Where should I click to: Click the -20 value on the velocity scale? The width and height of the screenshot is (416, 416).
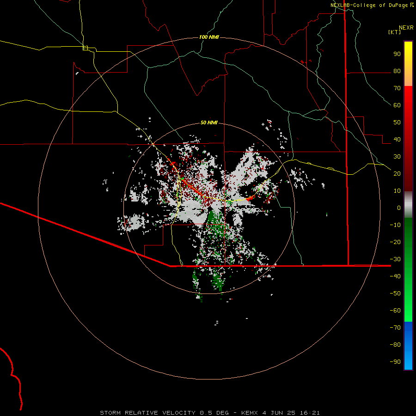395,242
